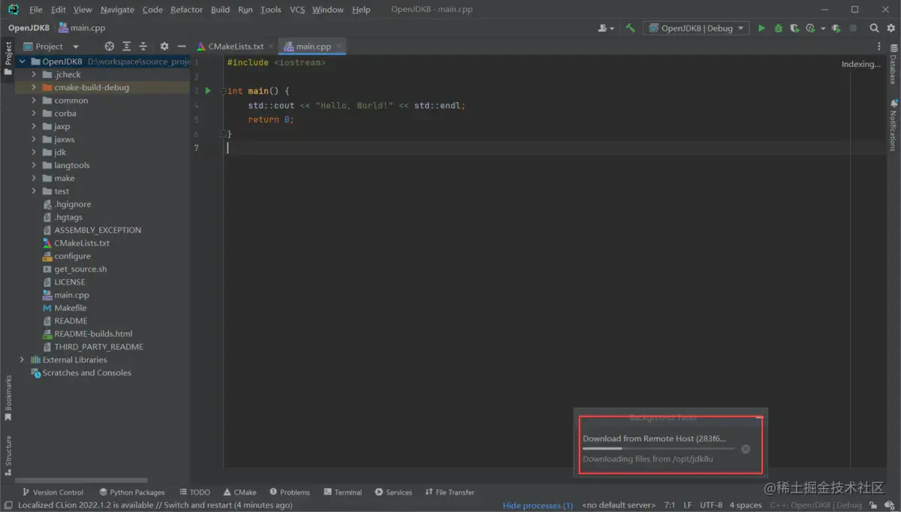Close the main.cpp editor tab
This screenshot has width=901, height=512.
[x=339, y=47]
